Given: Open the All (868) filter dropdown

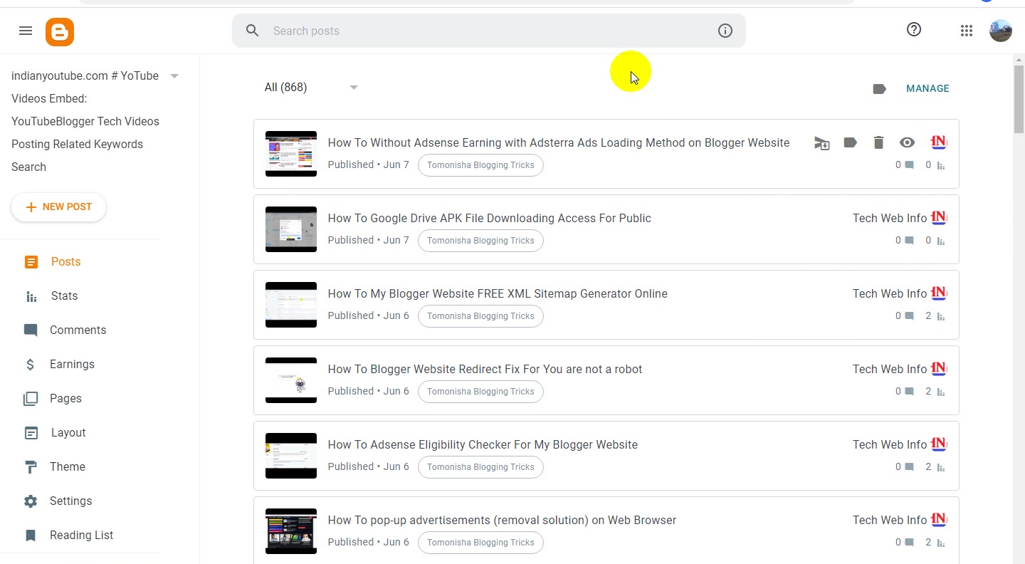Looking at the screenshot, I should point(311,88).
